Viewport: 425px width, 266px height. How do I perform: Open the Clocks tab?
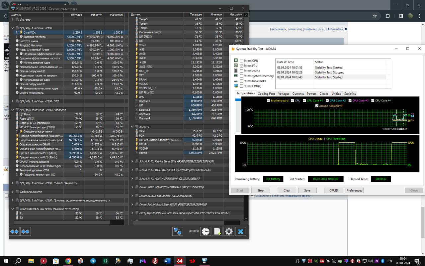(x=324, y=94)
